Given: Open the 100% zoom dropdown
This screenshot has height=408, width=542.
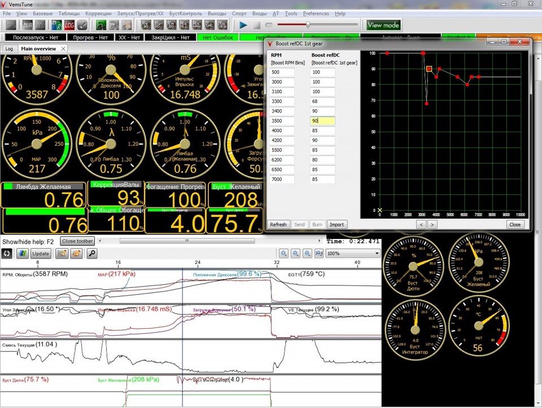Looking at the screenshot, I should tap(353, 253).
